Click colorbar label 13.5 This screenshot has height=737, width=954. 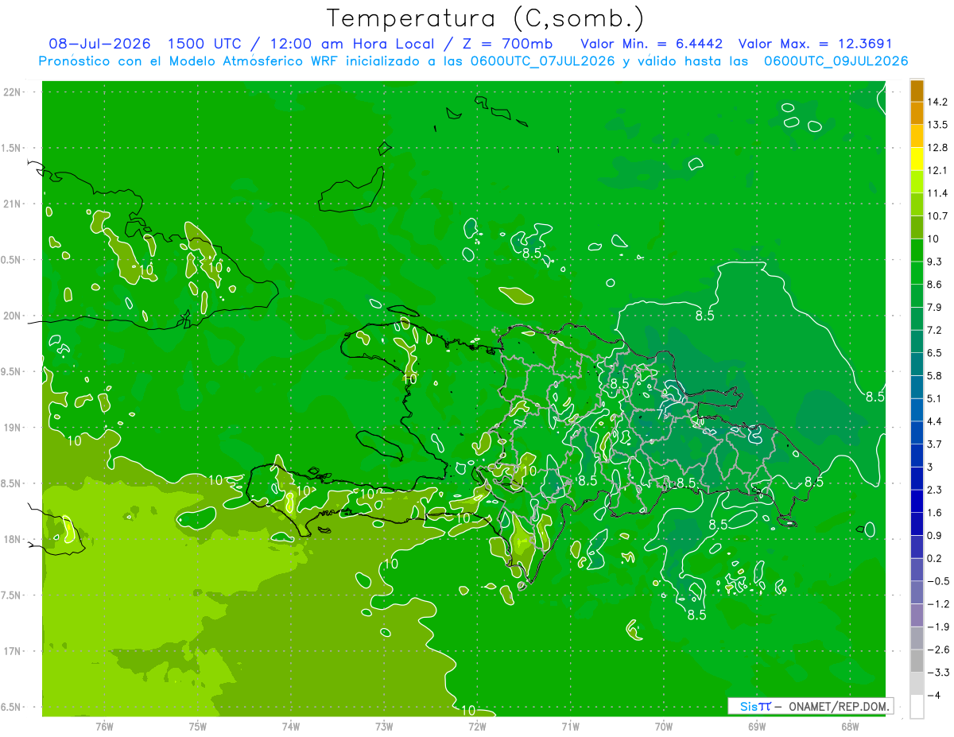pos(938,124)
